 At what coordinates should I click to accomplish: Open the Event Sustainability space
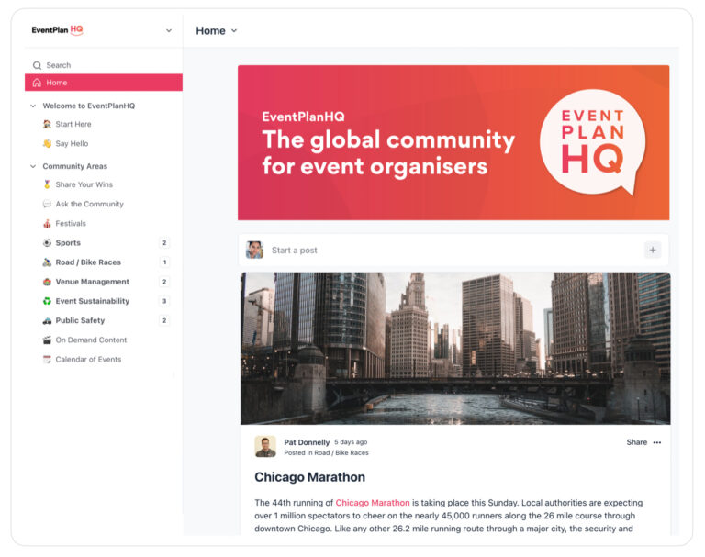coord(92,301)
